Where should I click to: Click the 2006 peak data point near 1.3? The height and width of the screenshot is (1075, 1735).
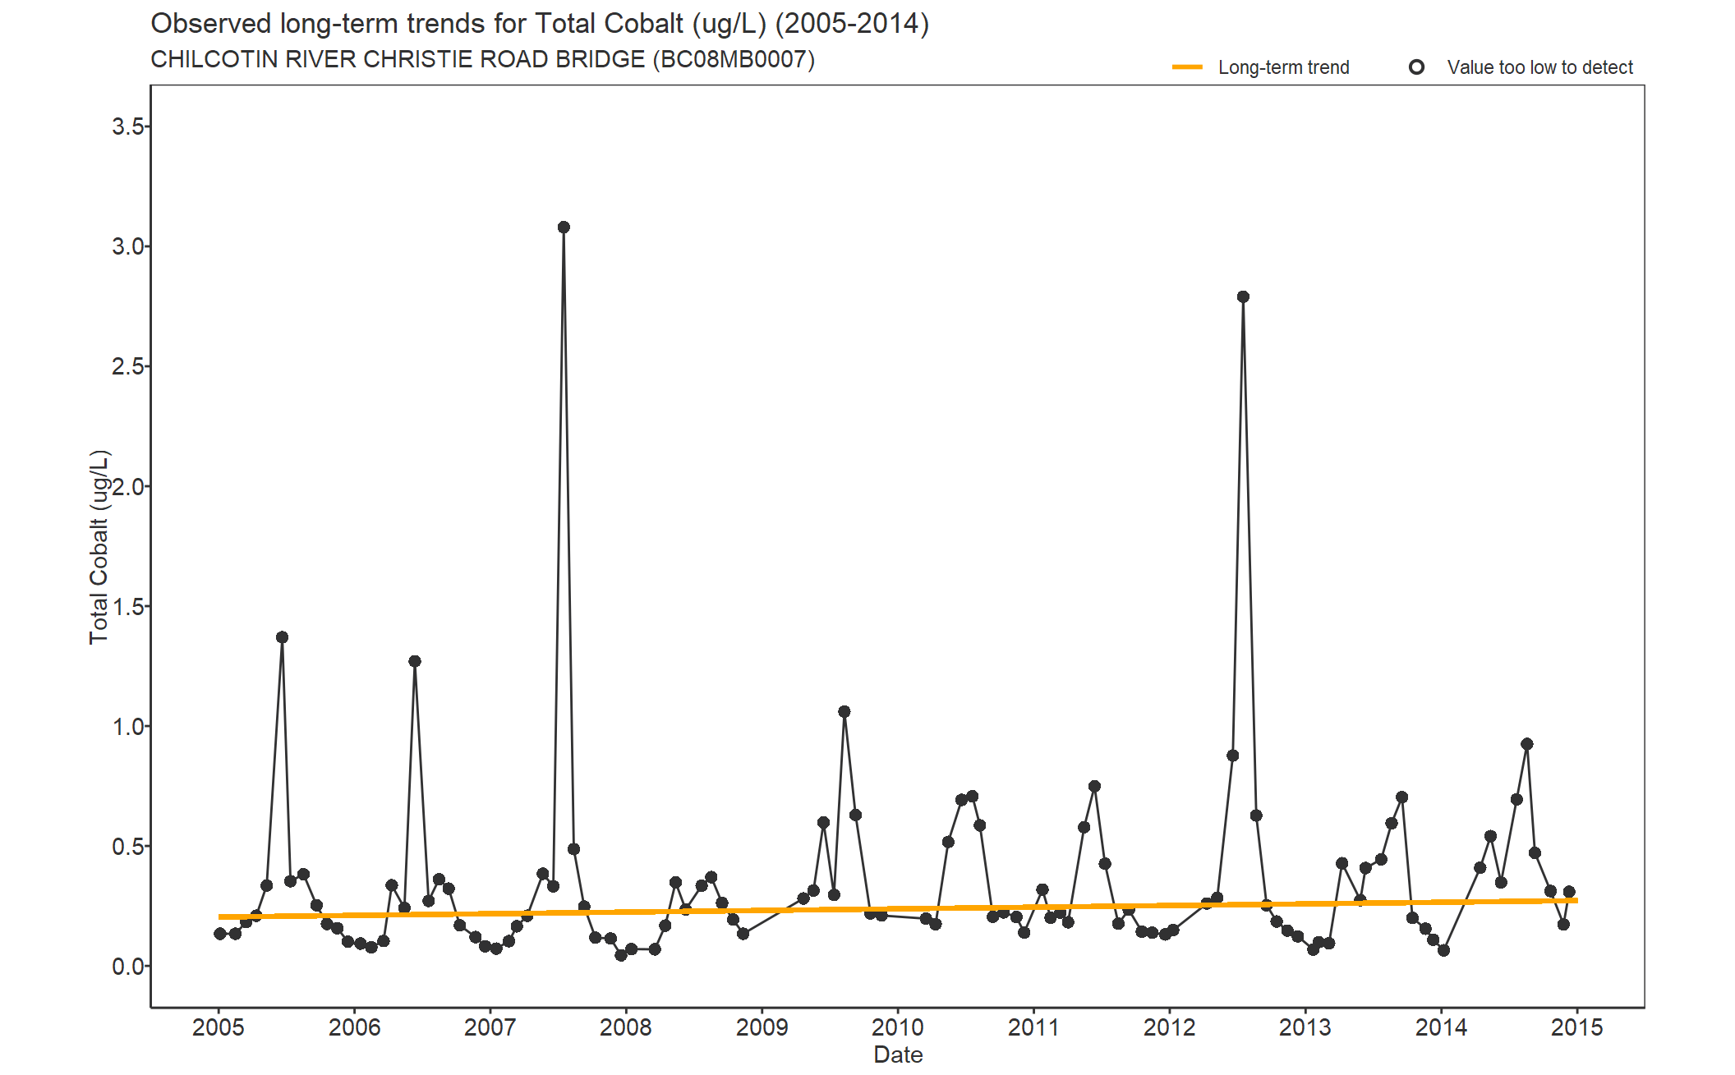pos(415,661)
